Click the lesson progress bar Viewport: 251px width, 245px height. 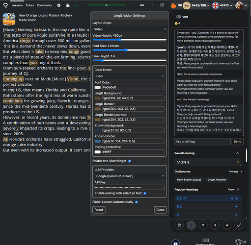(107, 5)
